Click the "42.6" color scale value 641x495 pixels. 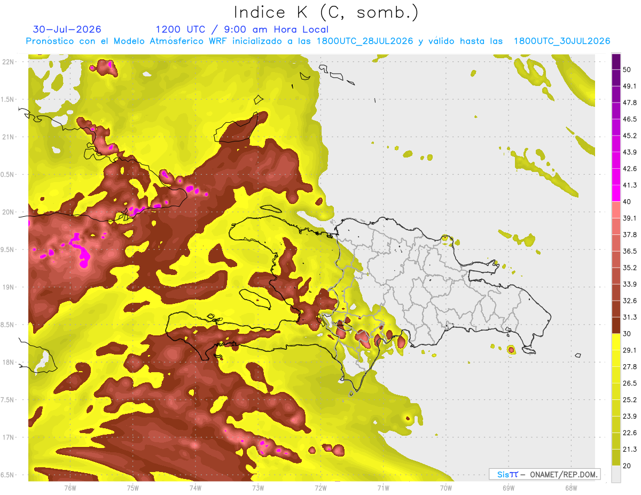tap(630, 169)
